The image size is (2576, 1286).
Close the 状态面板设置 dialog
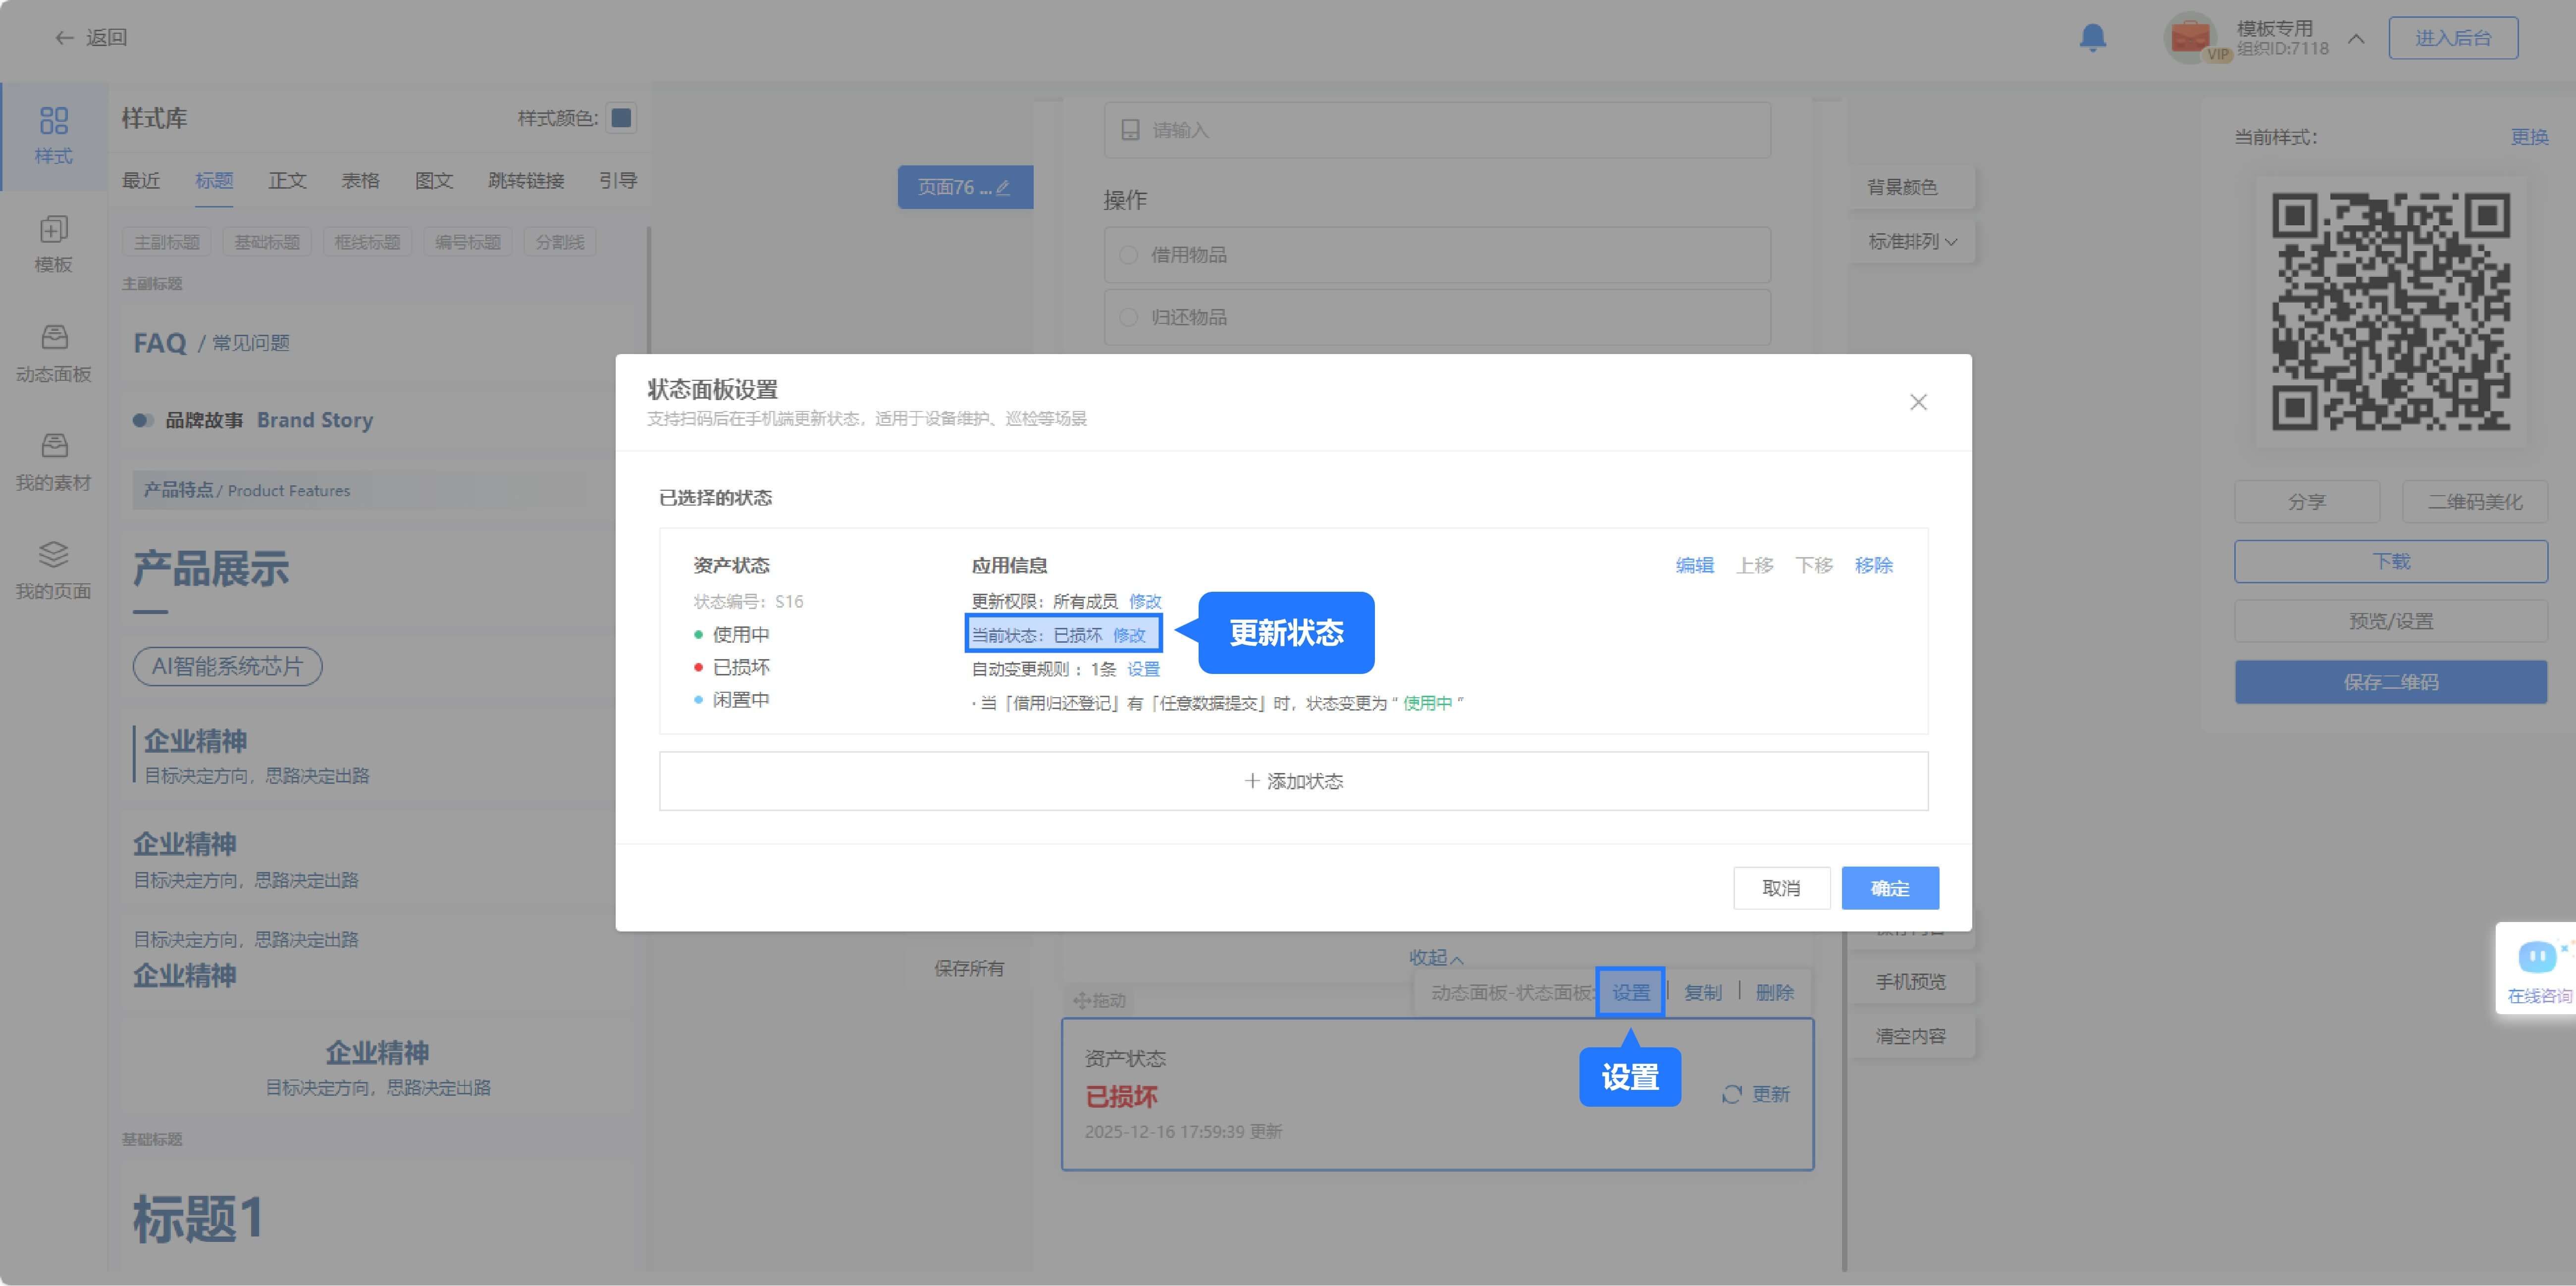(x=1917, y=402)
